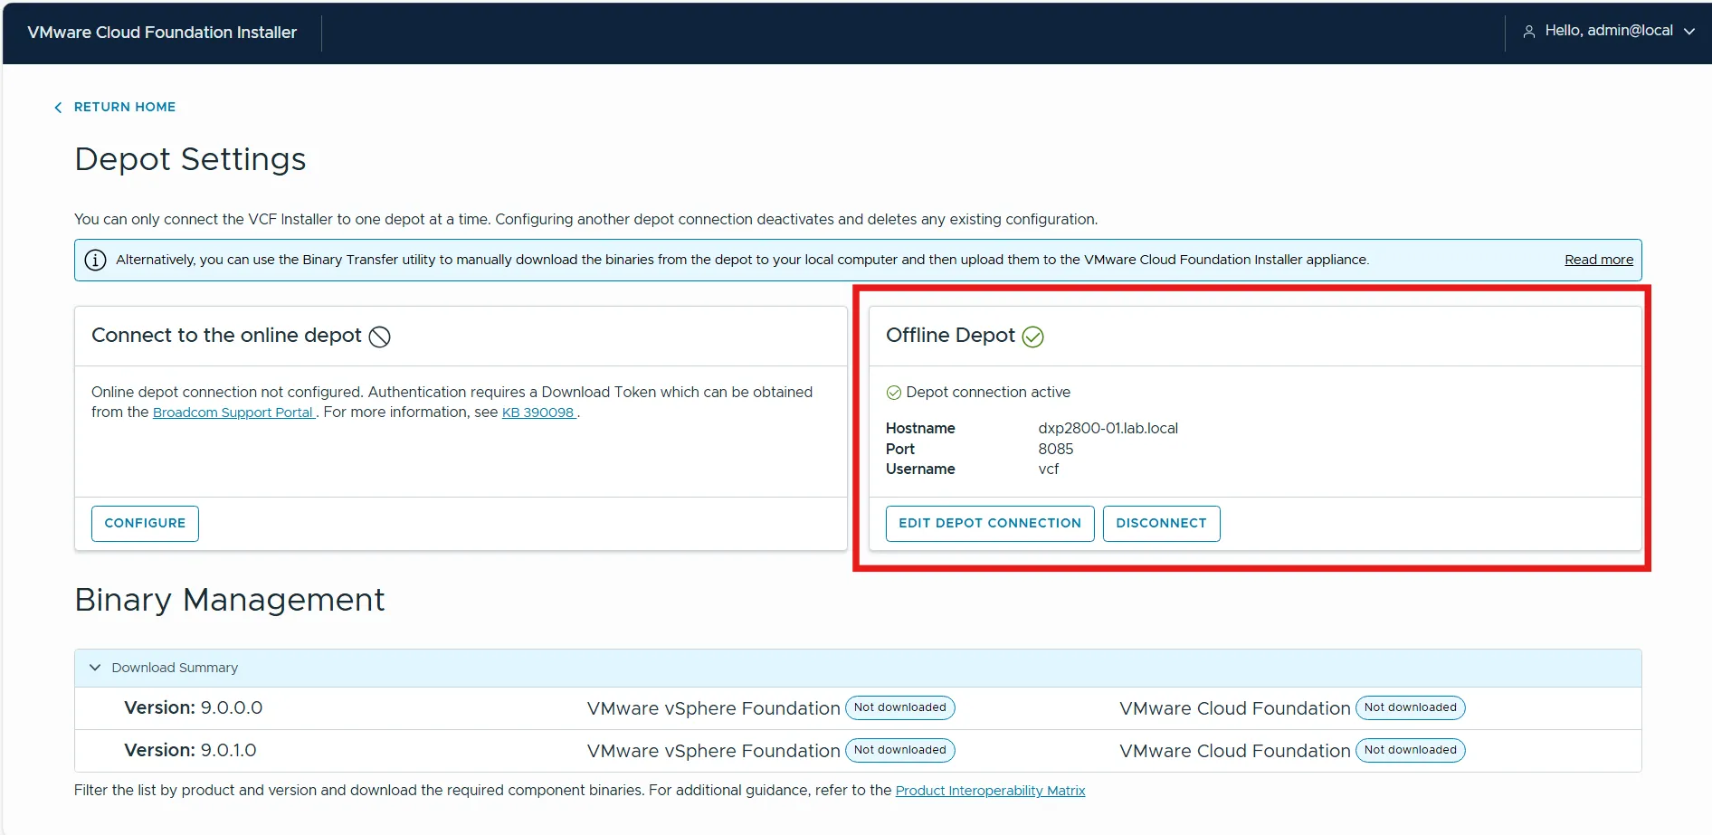
Task: Click the user profile icon in header
Action: (x=1528, y=32)
